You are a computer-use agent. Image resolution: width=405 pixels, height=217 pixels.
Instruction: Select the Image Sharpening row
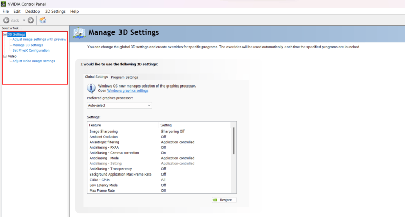(159, 131)
